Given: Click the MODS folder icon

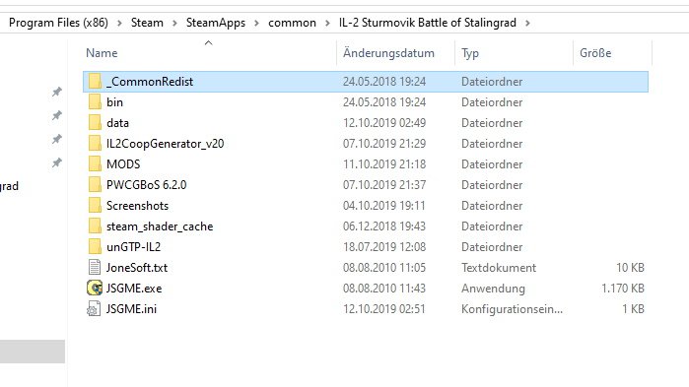Looking at the screenshot, I should [95, 164].
